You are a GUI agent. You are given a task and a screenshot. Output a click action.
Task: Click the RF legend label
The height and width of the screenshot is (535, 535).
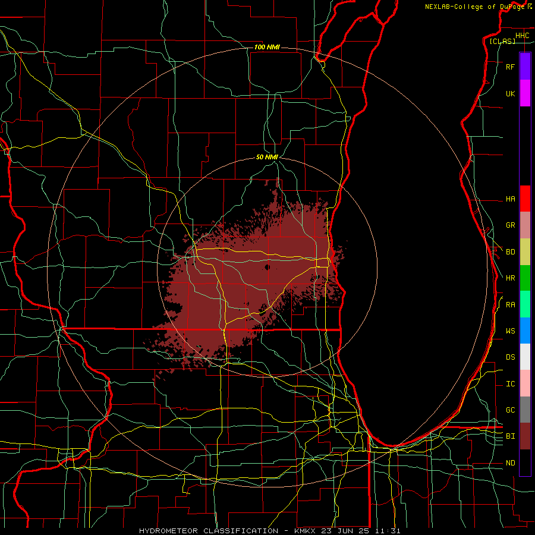[510, 67]
